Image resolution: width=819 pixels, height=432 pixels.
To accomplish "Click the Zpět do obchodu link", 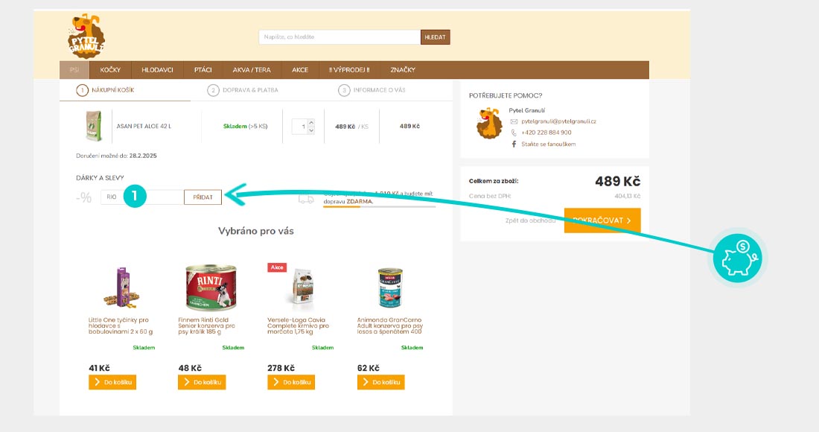I will 530,220.
